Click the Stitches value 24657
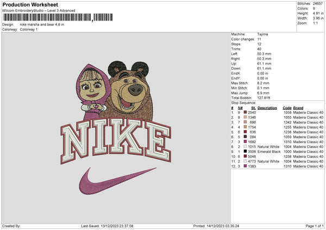Screen dimensions: 326x230 tap(318, 4)
